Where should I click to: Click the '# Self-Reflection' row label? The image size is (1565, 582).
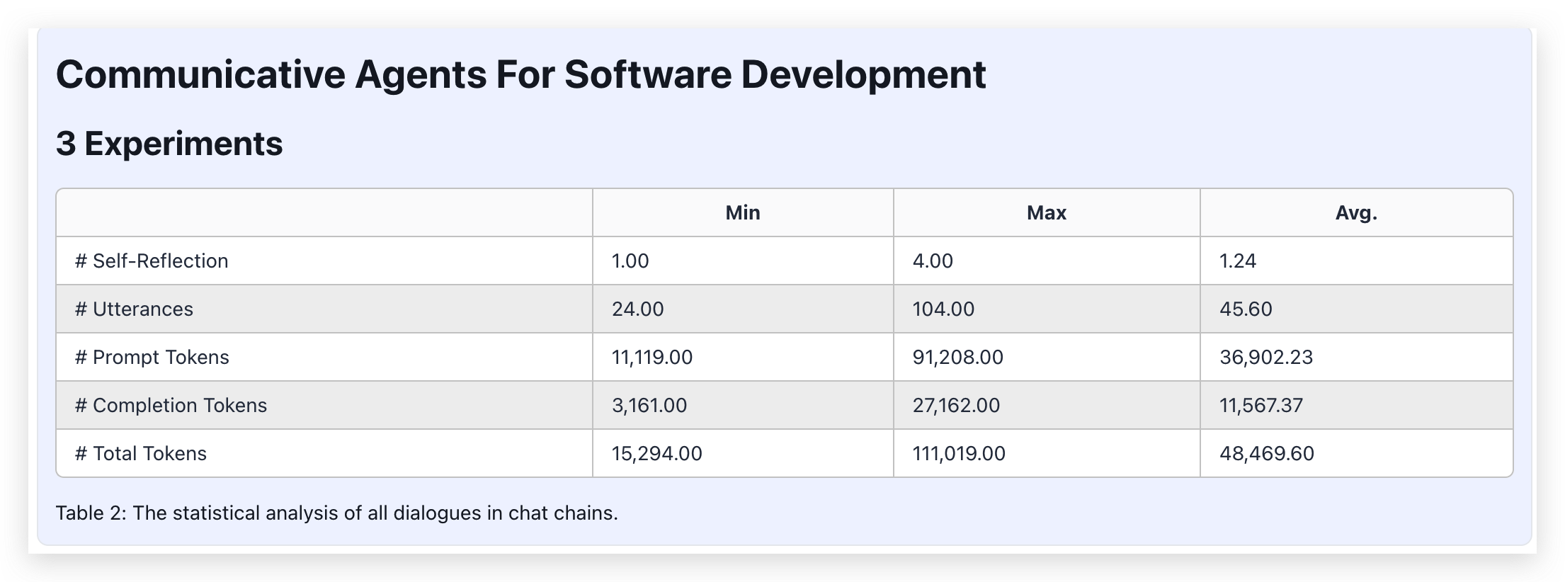pyautogui.click(x=152, y=261)
